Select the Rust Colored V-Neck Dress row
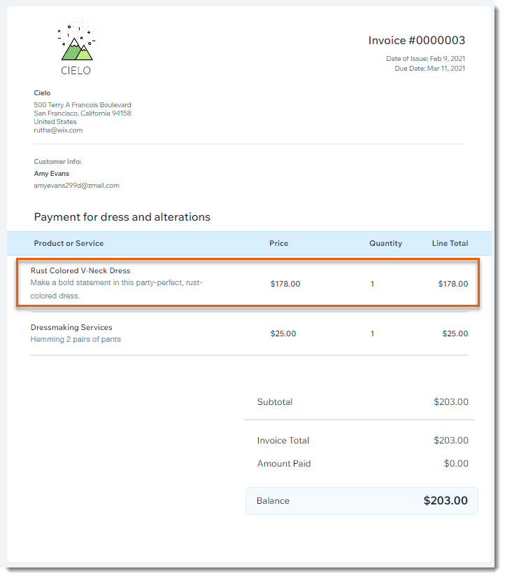Image resolution: width=505 pixels, height=578 pixels. pyautogui.click(x=248, y=283)
